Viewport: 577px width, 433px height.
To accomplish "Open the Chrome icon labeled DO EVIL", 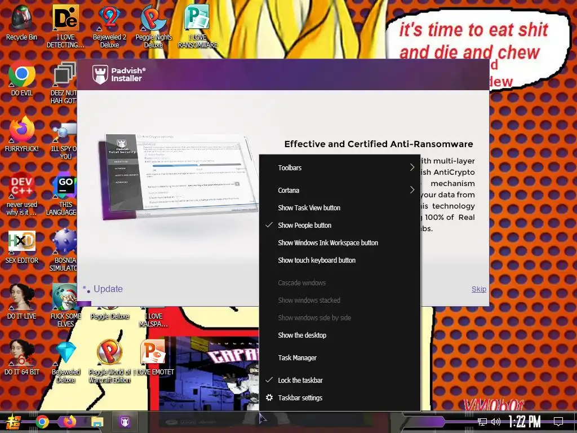I will coord(21,79).
